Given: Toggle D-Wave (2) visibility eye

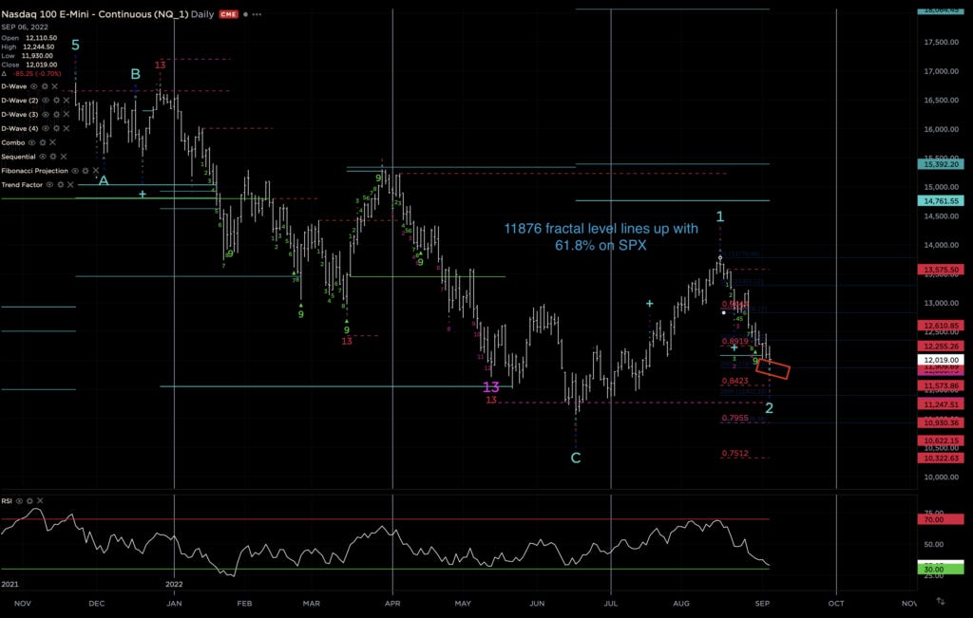Looking at the screenshot, I should [x=46, y=100].
